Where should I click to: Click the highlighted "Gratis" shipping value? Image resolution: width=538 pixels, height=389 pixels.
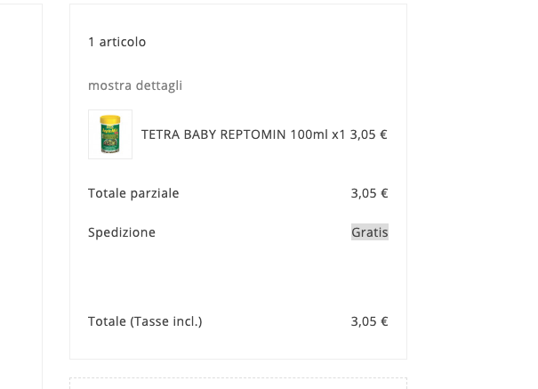(x=369, y=232)
